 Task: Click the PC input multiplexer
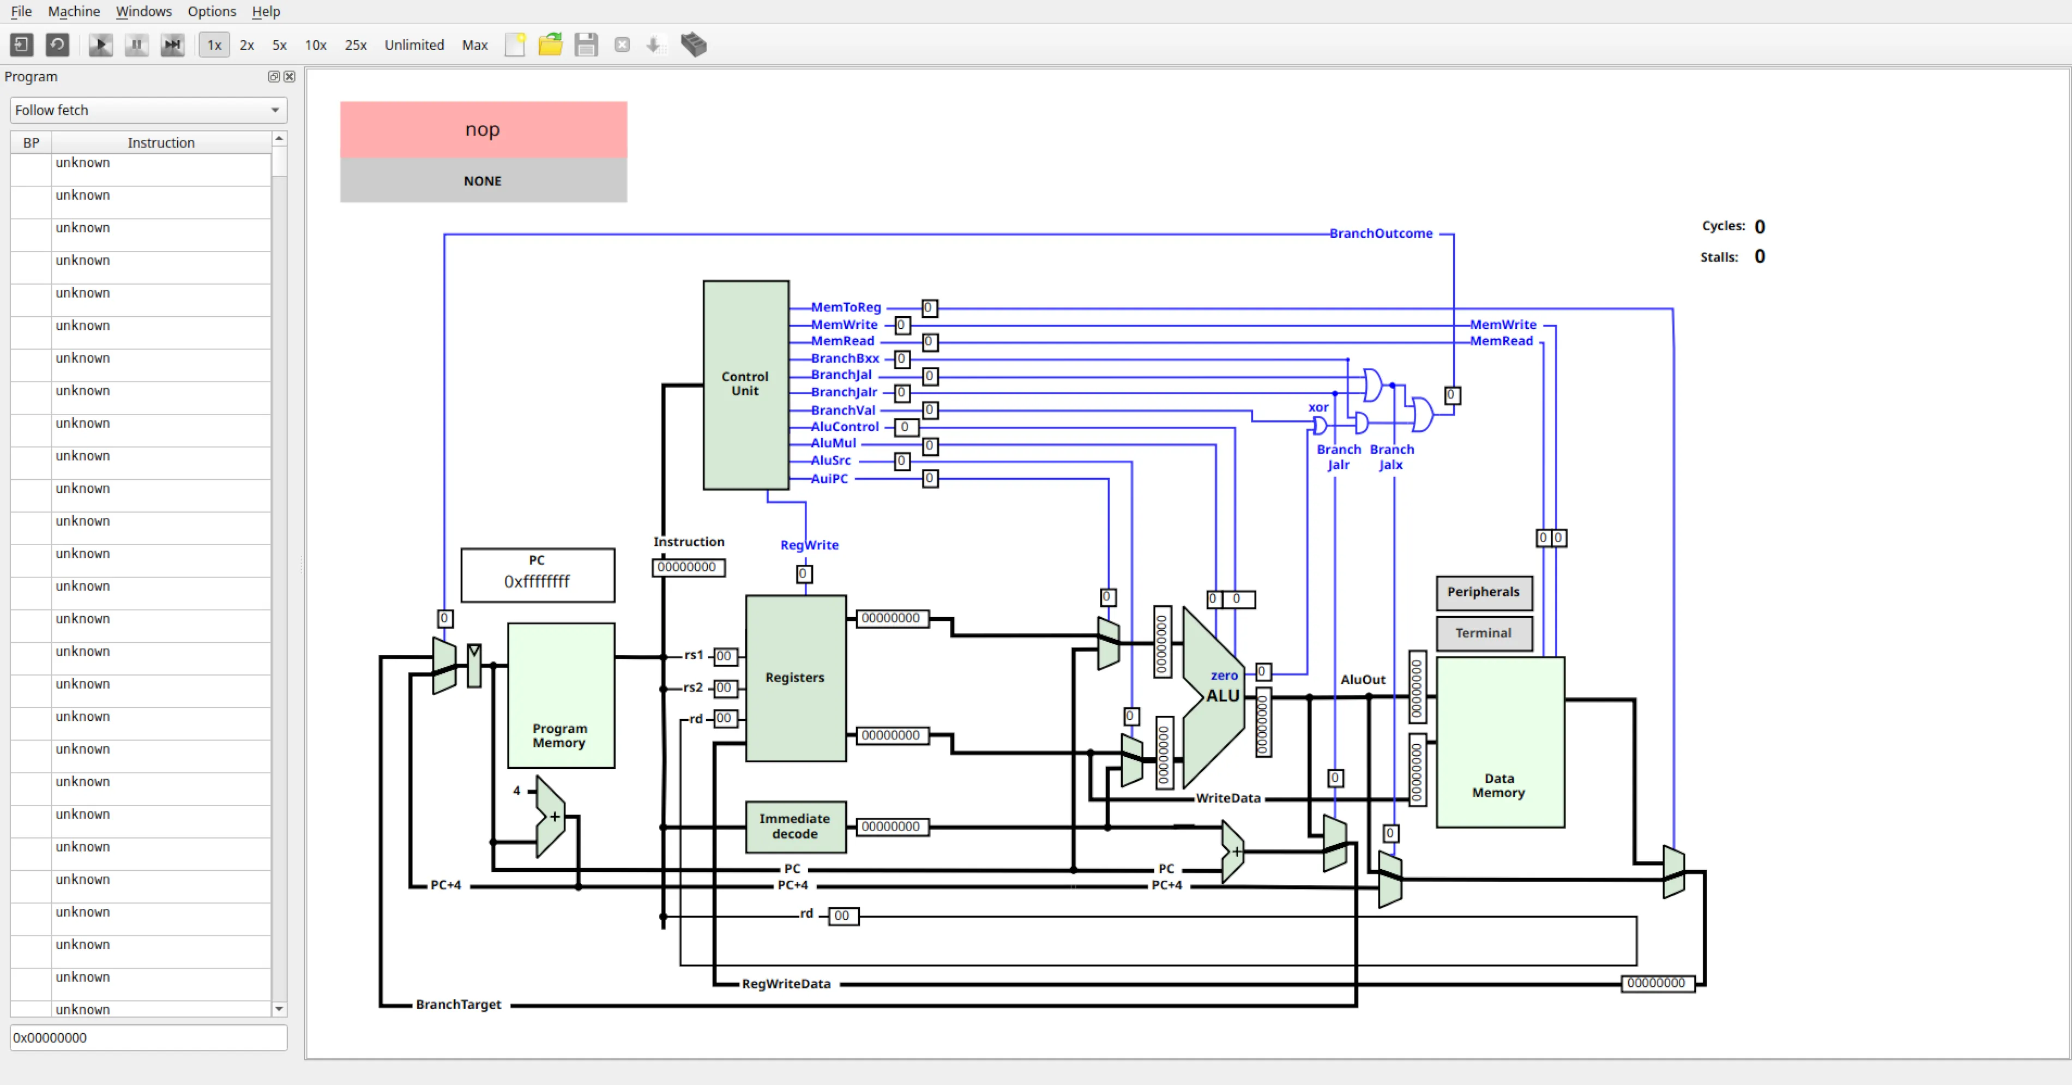point(444,665)
